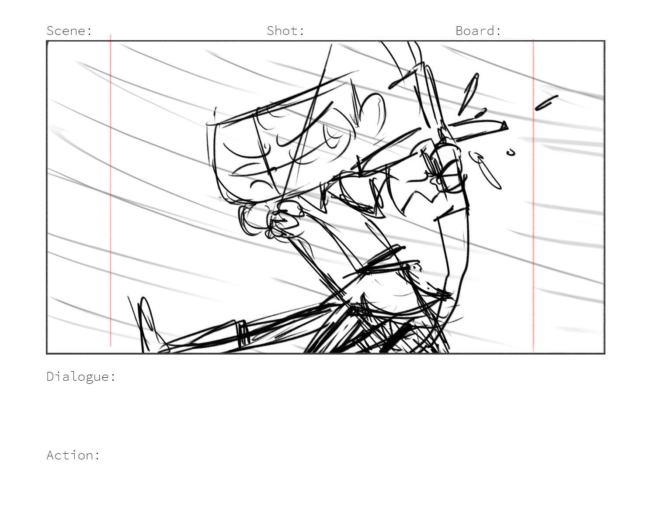Click the "Scene:" label text
Image resolution: width=650 pixels, height=517 pixels.
point(70,31)
